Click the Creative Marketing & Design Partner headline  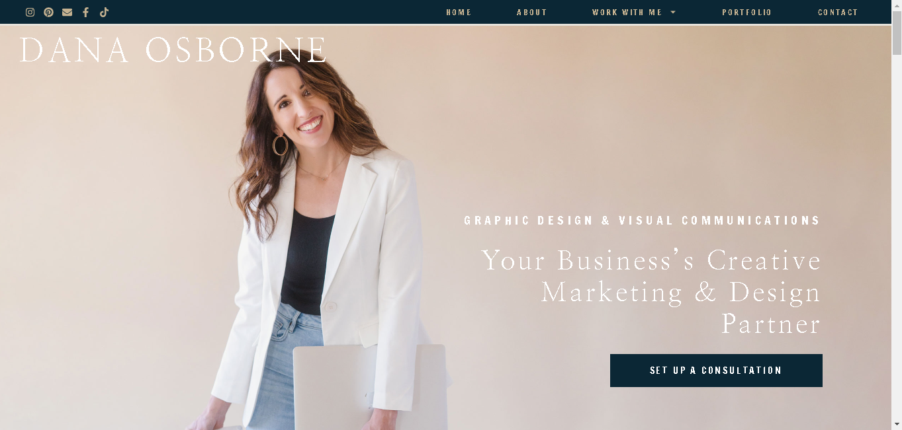click(x=651, y=292)
